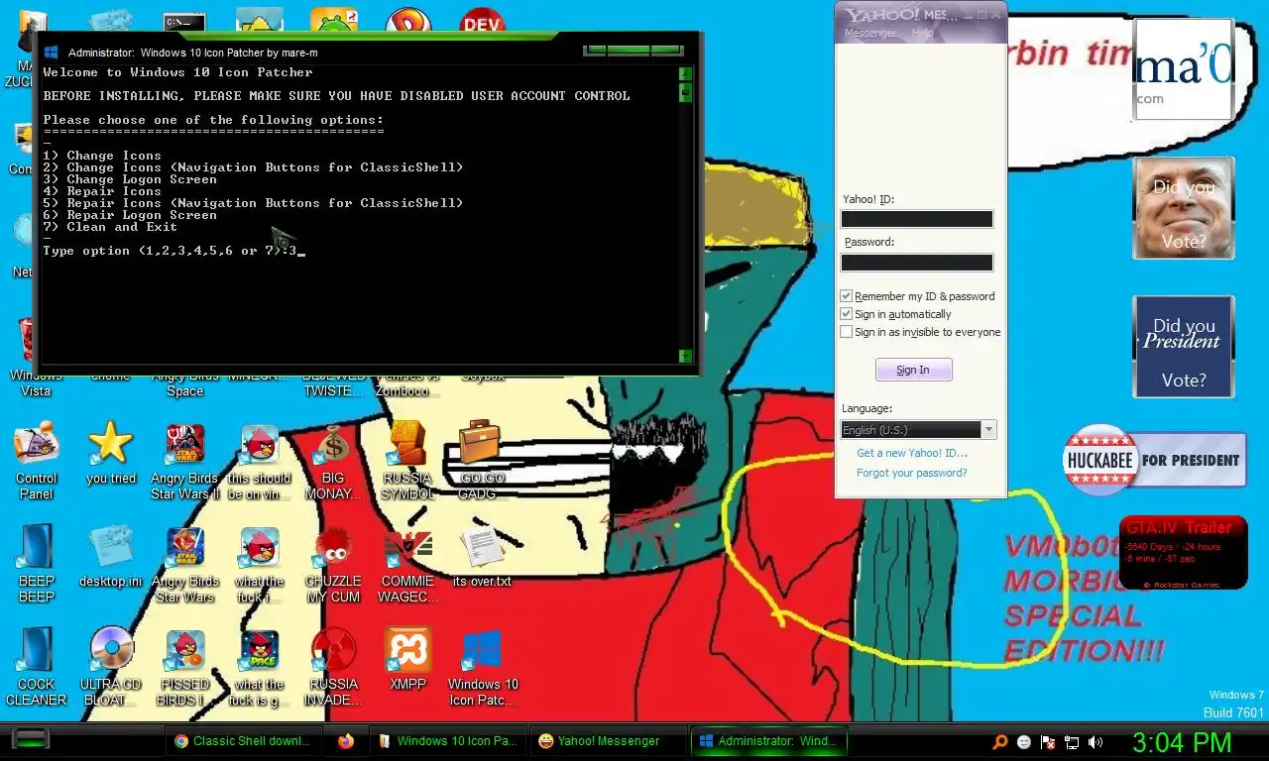Click console line '6) Repair Logon Screen'

(x=130, y=215)
